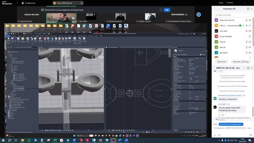Click the participants search field
This screenshot has height=143, width=254.
pyautogui.click(x=233, y=15)
